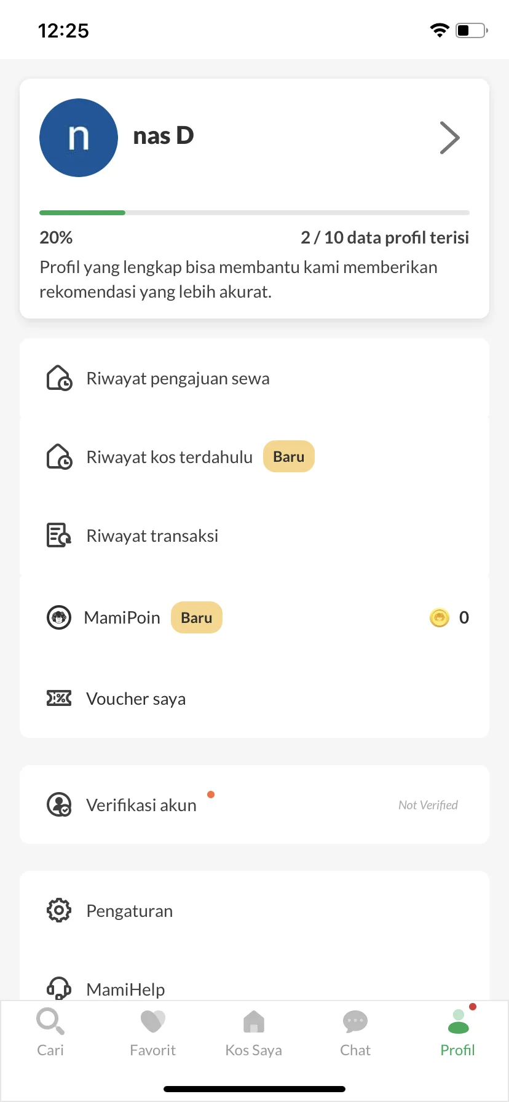
Task: Tap the MamiHelp headset icon
Action: (x=59, y=988)
